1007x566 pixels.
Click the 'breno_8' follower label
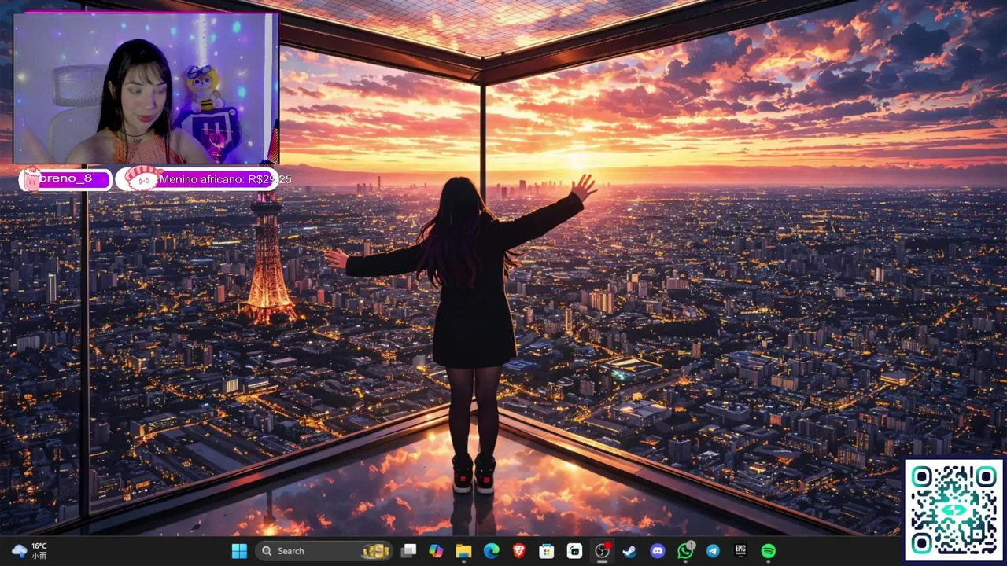(65, 179)
